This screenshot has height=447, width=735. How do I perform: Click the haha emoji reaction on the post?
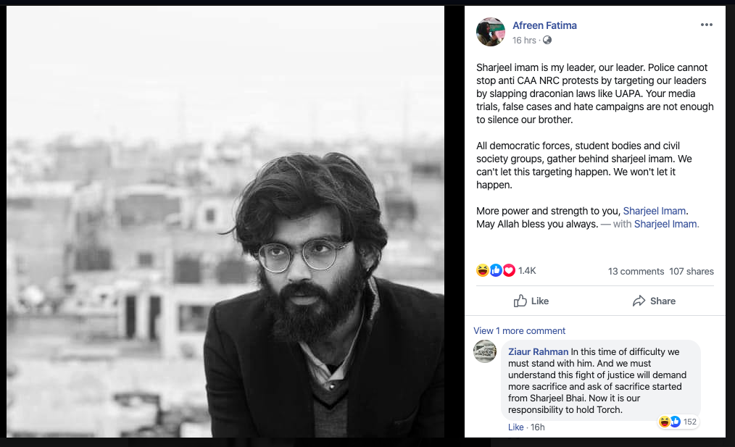pyautogui.click(x=483, y=270)
